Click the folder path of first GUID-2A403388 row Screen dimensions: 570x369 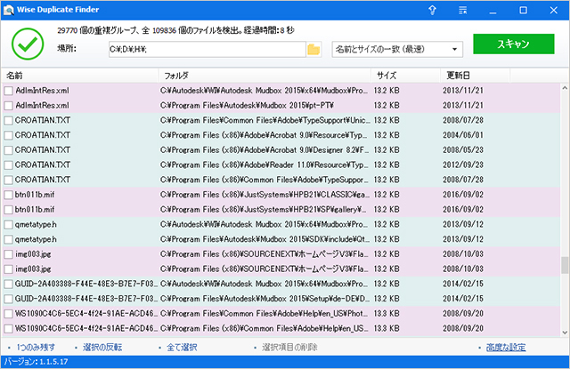265,285
